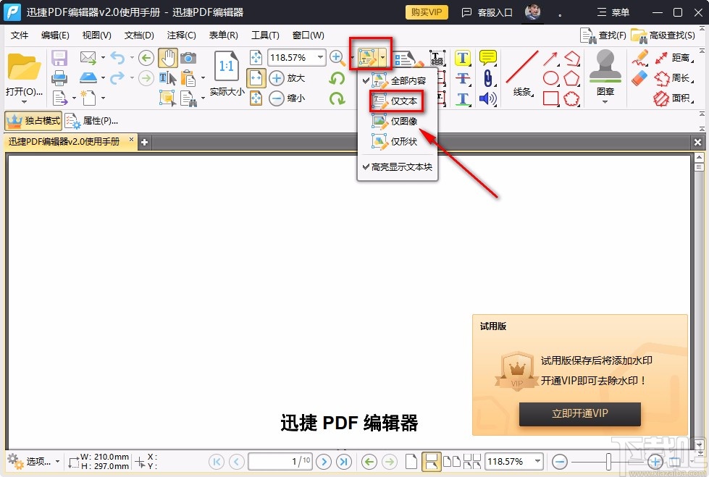Expand the 图章 stamp dropdown

coord(604,100)
